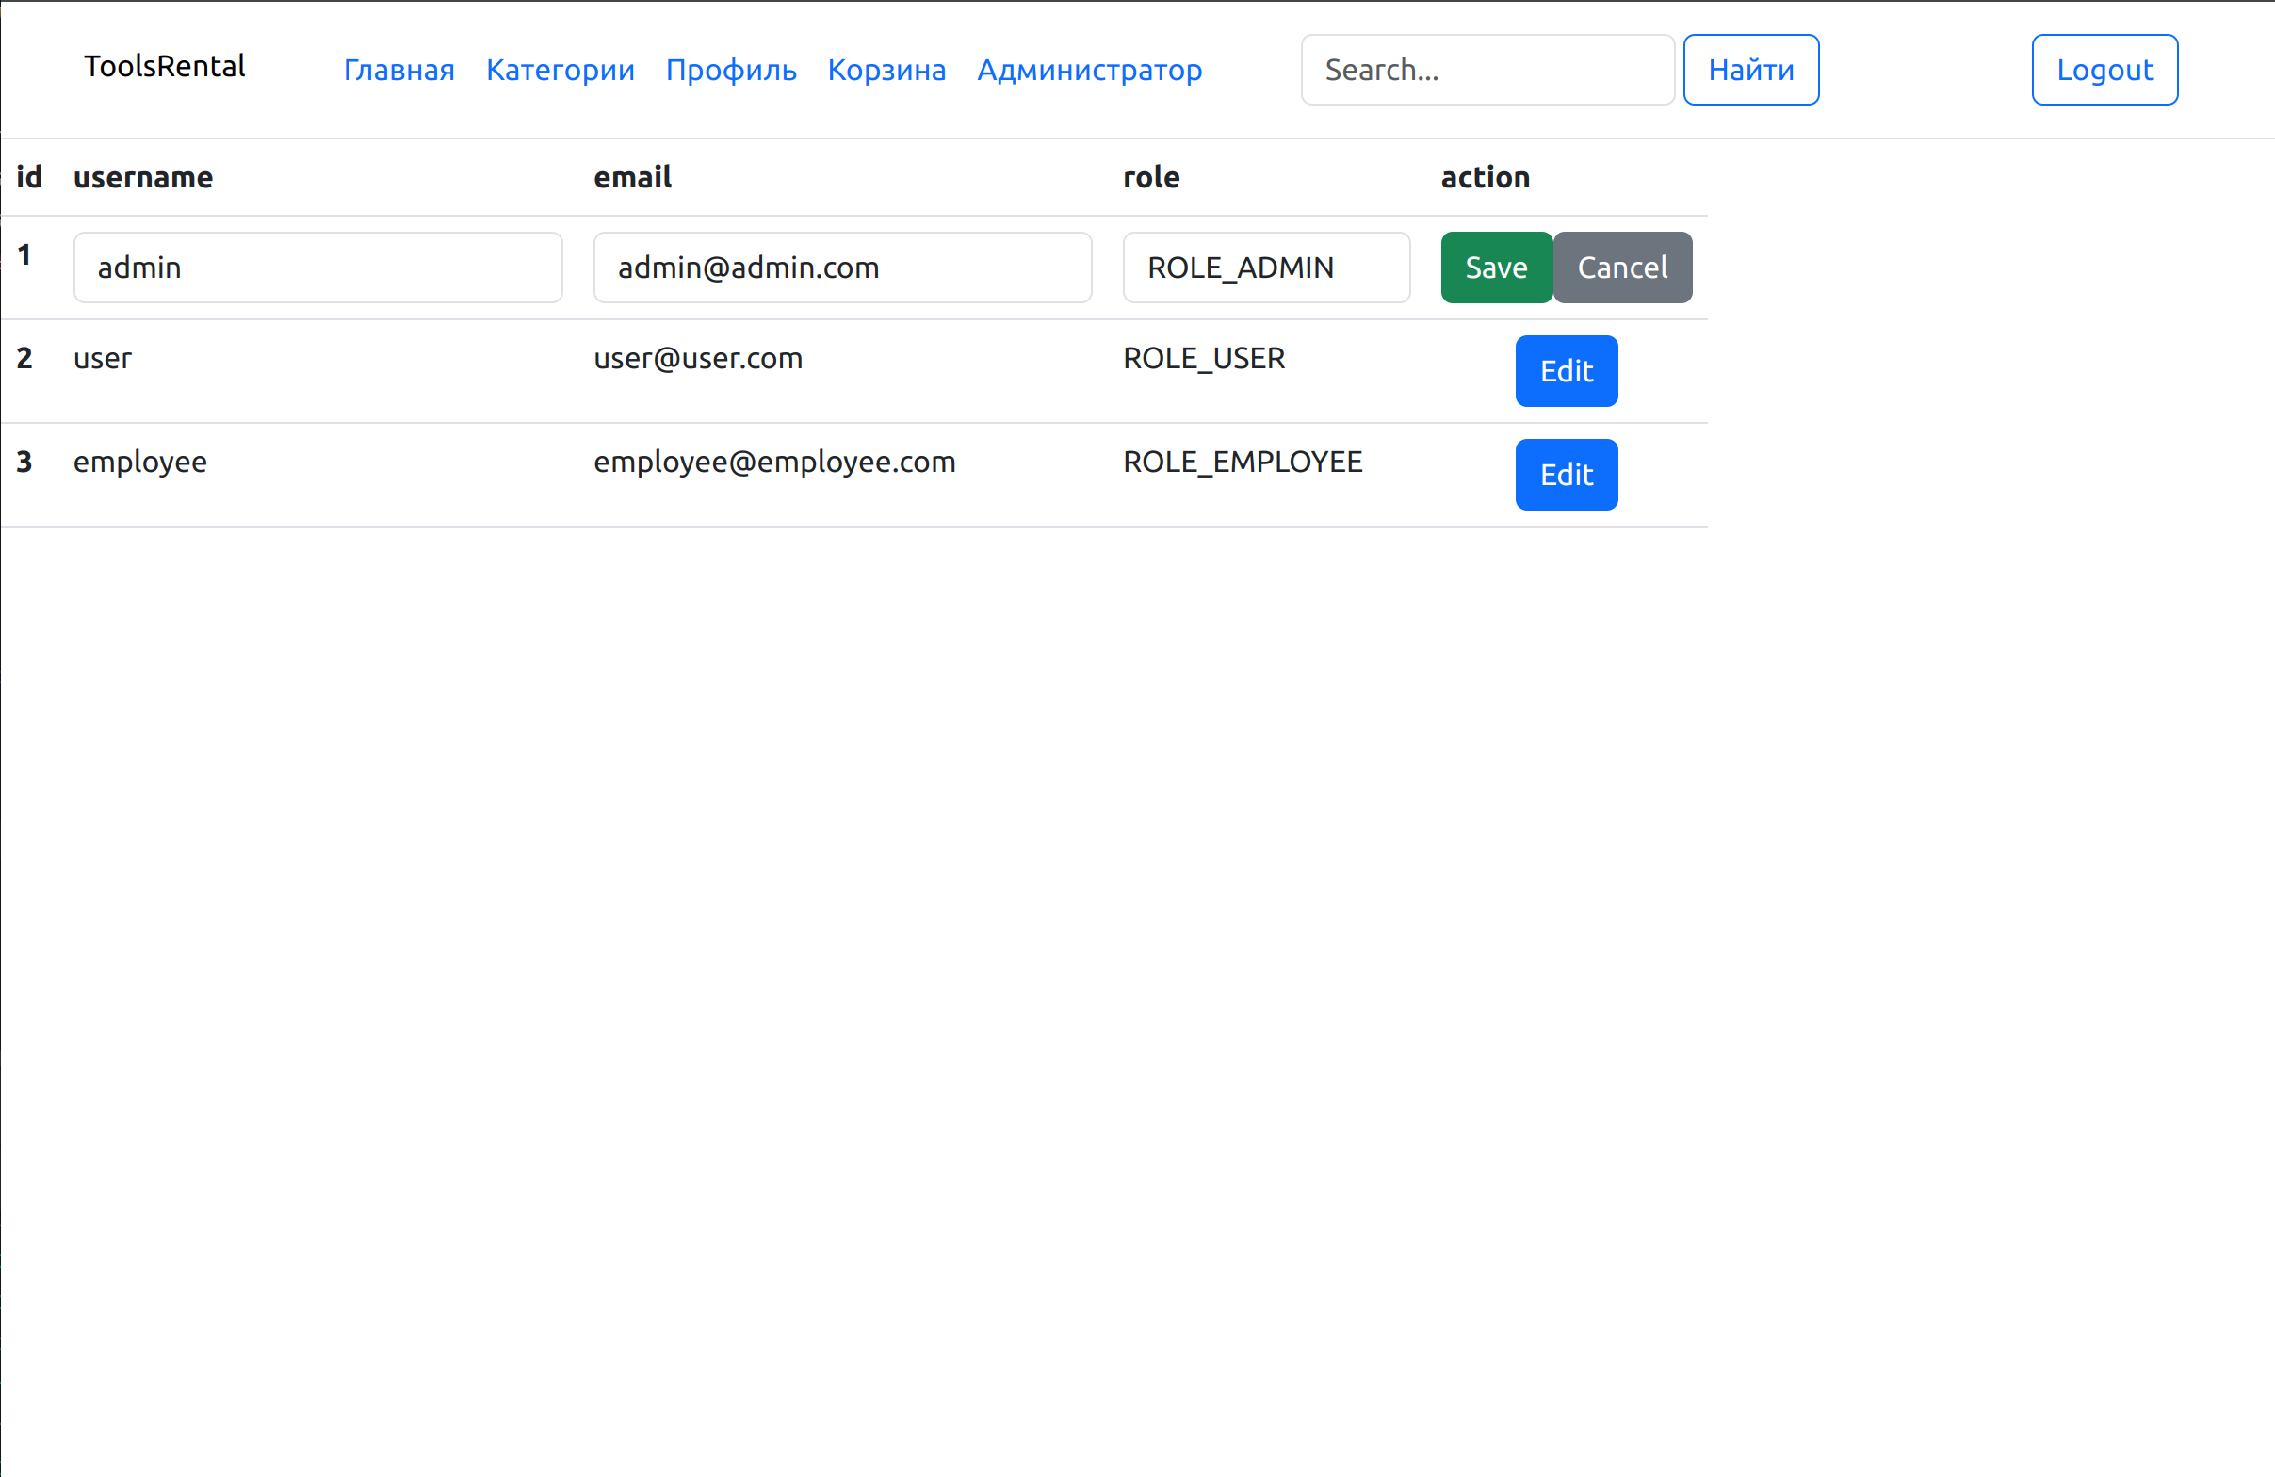
Task: Open the Главная nav link
Action: point(398,70)
